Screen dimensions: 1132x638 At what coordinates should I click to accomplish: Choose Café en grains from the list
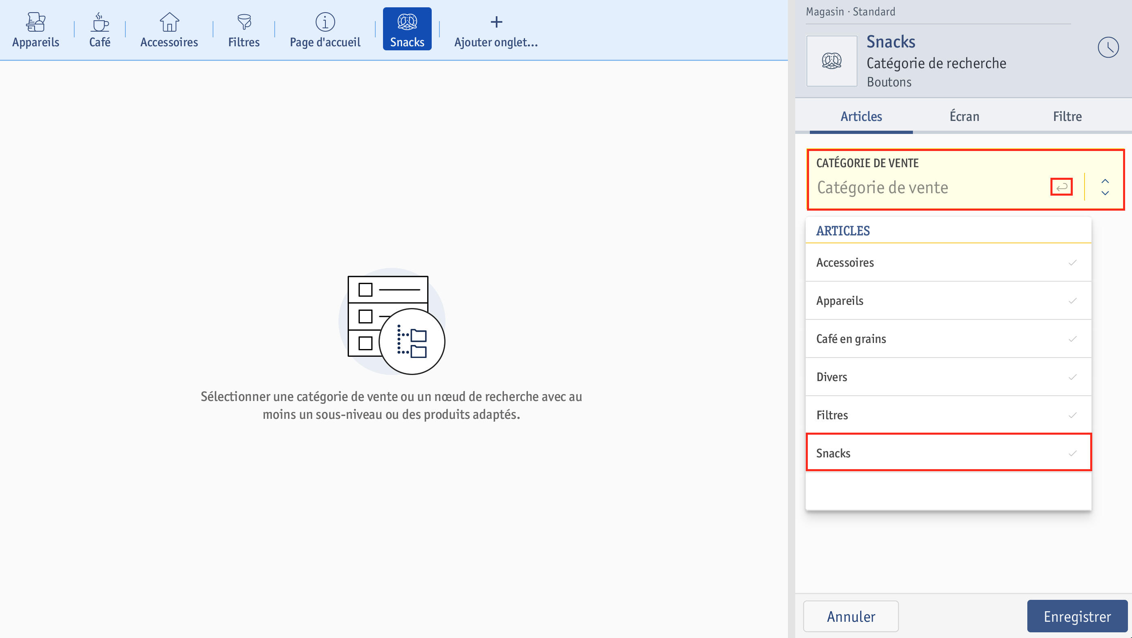[x=948, y=339]
